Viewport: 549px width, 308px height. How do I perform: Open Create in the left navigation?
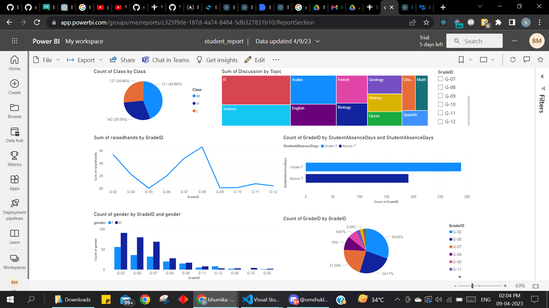pyautogui.click(x=14, y=87)
